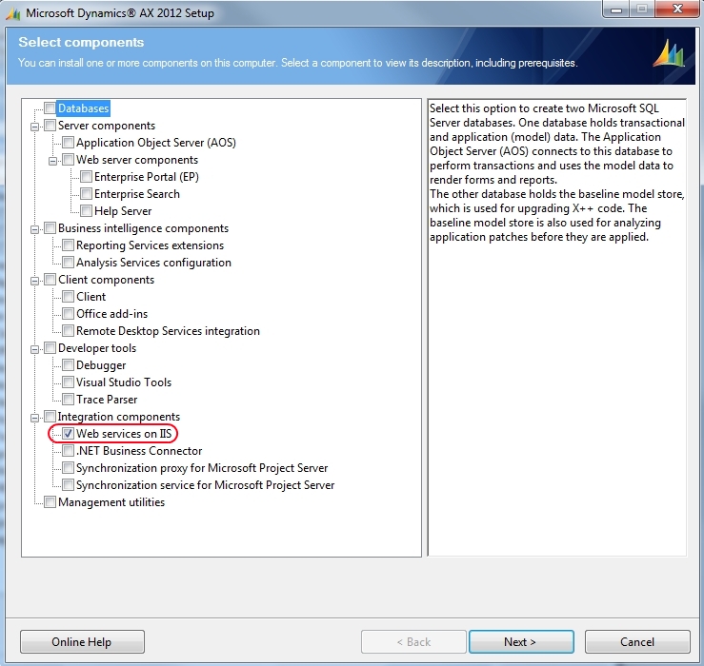
Task: Check Business intelligence components box
Action: [x=50, y=227]
